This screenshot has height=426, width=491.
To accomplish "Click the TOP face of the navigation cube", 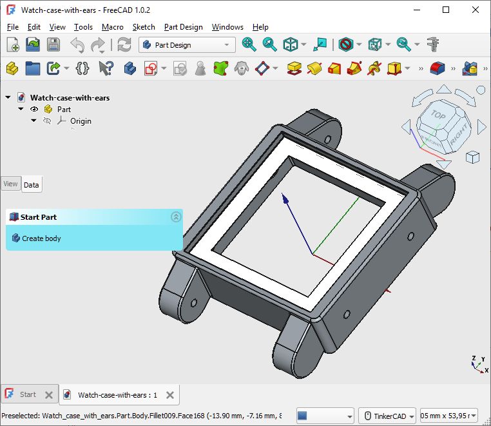I will [438, 115].
